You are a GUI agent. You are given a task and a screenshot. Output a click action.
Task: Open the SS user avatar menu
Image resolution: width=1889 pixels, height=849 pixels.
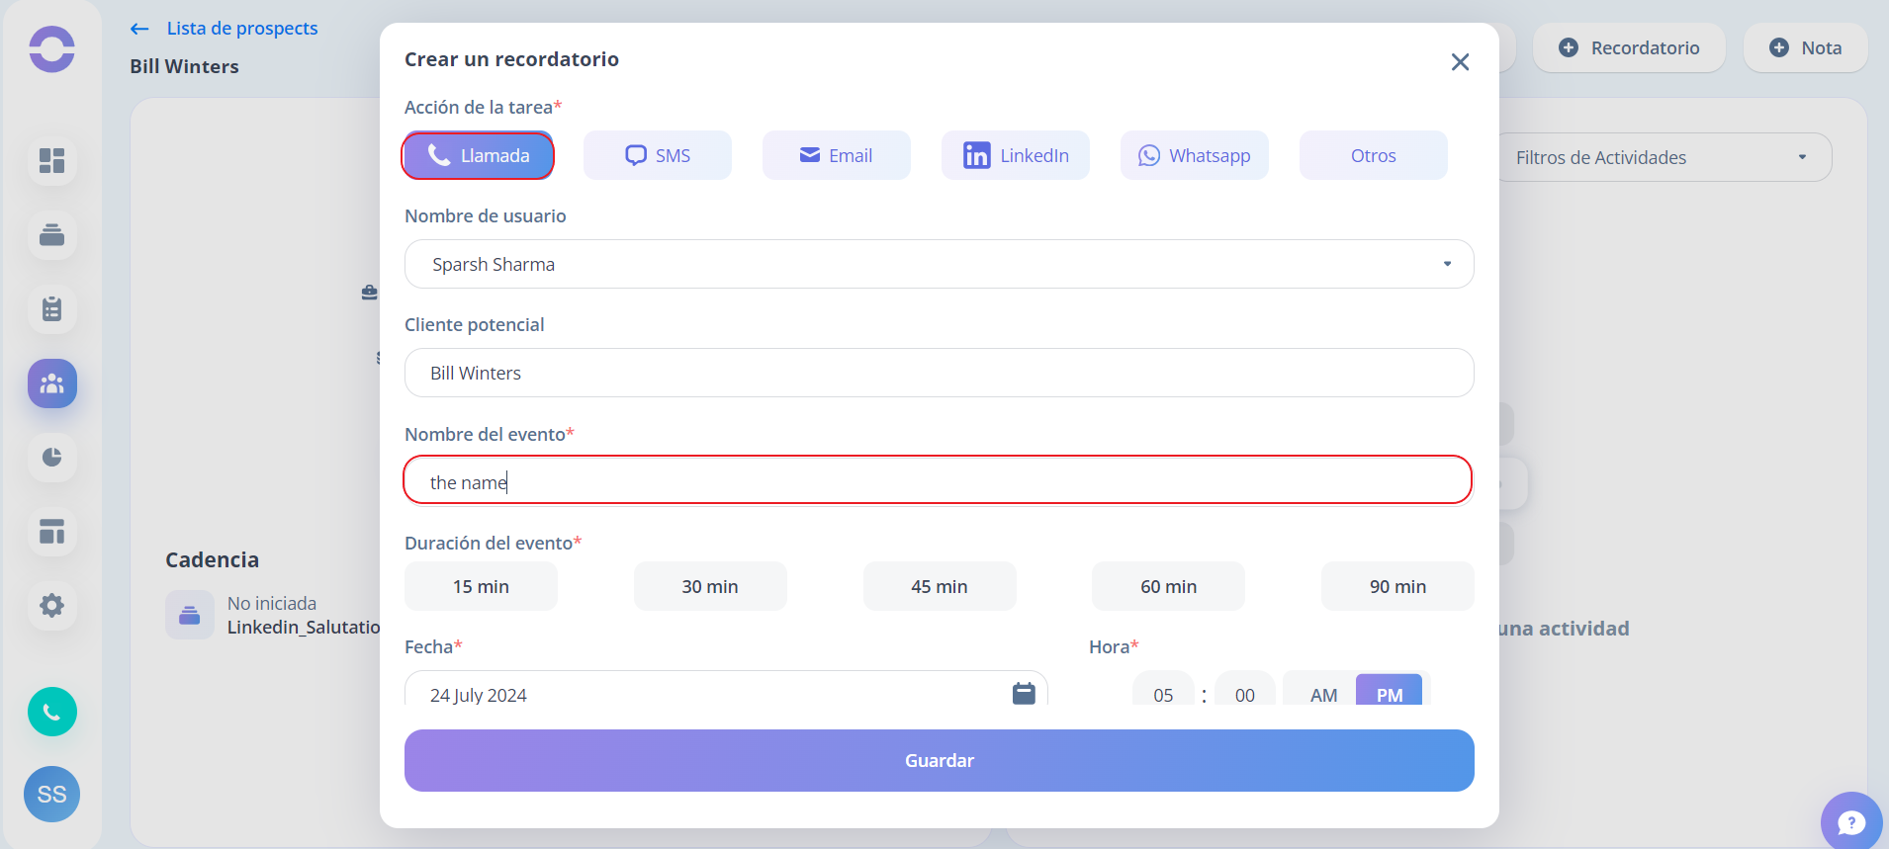pyautogui.click(x=51, y=794)
